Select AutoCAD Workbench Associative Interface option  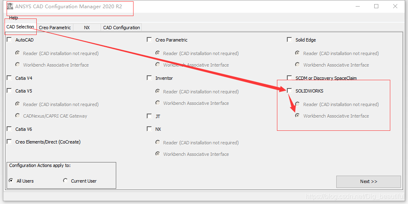pos(18,64)
